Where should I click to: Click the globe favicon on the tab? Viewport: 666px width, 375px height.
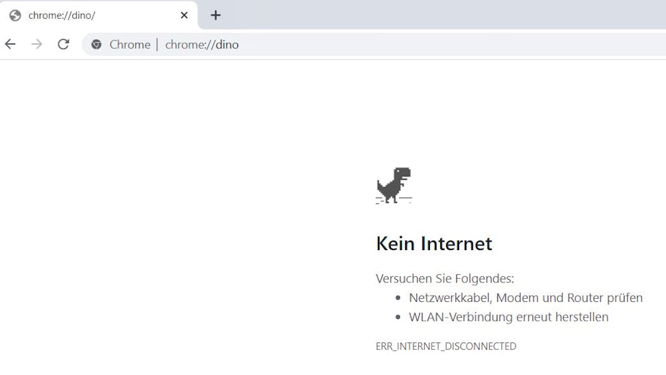coord(16,16)
